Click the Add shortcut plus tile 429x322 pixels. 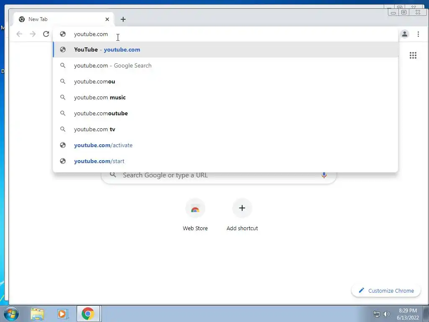[x=242, y=215]
